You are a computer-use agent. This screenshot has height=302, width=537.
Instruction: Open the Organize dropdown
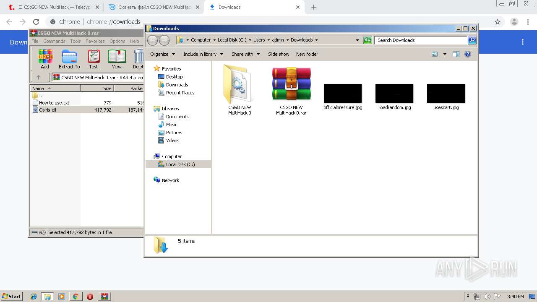(162, 54)
